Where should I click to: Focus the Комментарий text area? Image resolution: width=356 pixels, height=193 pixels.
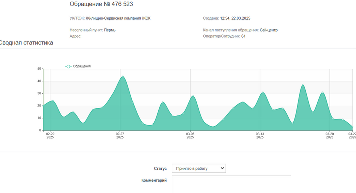tap(232, 184)
